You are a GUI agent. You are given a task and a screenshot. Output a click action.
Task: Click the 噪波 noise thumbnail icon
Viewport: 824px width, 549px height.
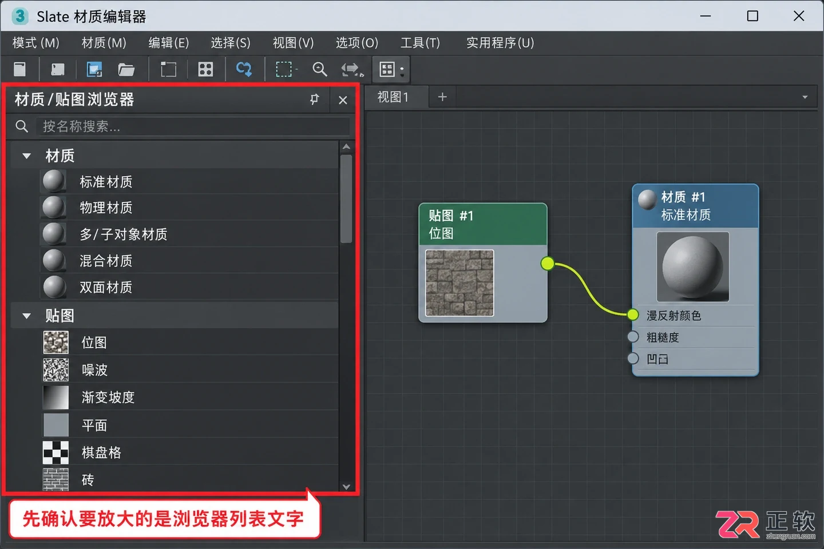(56, 370)
